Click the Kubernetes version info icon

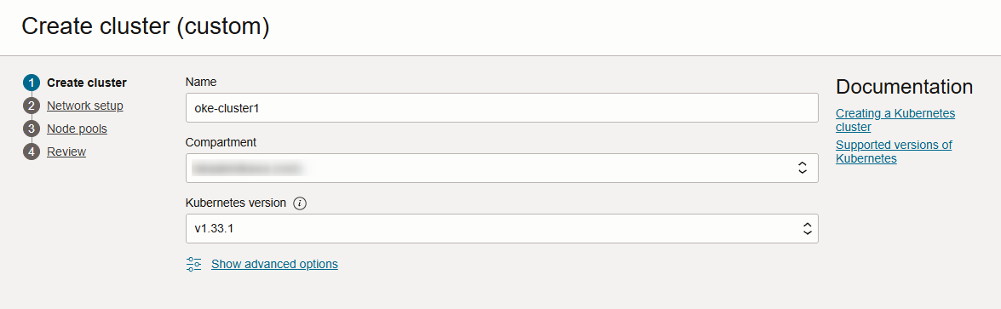(300, 203)
